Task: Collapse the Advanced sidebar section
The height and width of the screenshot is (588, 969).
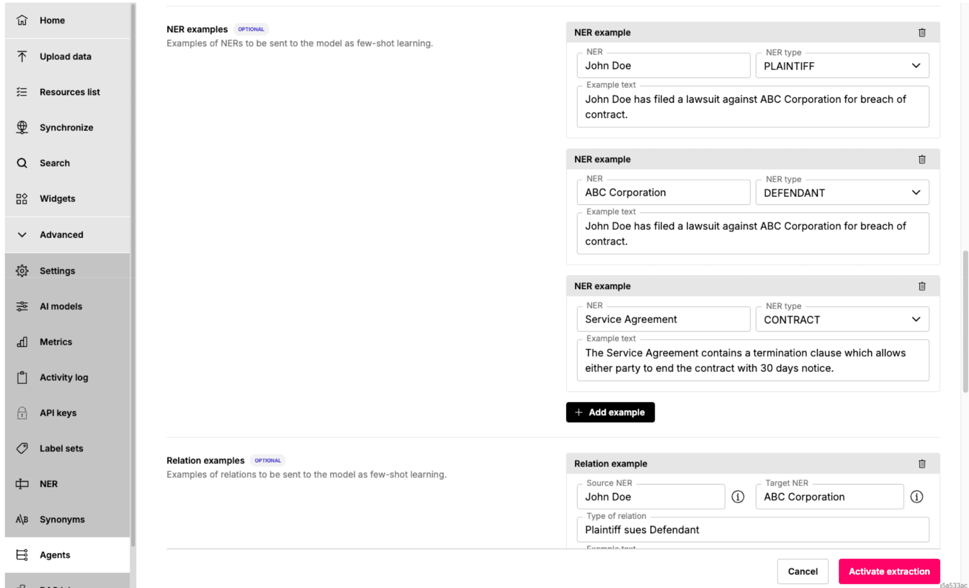Action: [61, 235]
